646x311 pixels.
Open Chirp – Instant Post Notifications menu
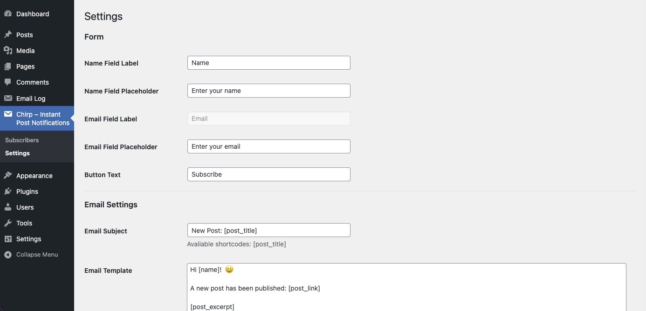pos(42,119)
